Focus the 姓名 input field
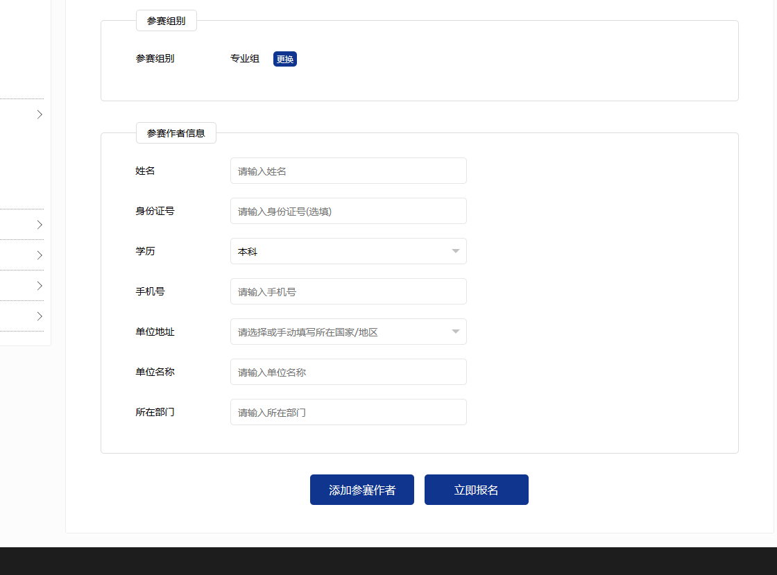The image size is (777, 575). (348, 171)
